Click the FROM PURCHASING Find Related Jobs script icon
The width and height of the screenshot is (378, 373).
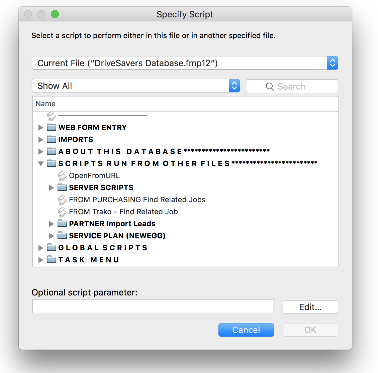pos(62,200)
